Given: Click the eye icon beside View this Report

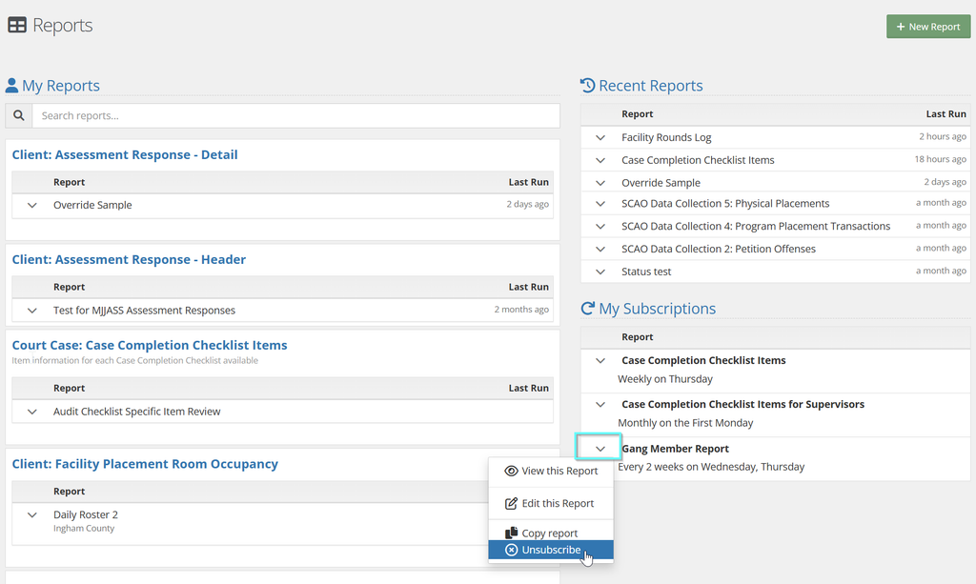Looking at the screenshot, I should pyautogui.click(x=511, y=471).
